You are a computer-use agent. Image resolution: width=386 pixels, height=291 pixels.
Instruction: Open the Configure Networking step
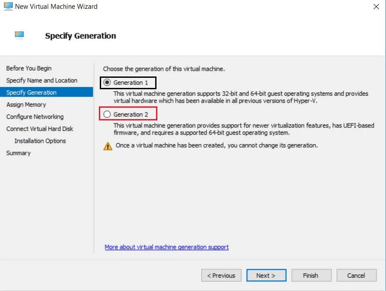(x=35, y=116)
